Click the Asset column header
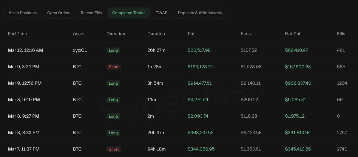Screen dimensions: 358x157 coord(79,34)
